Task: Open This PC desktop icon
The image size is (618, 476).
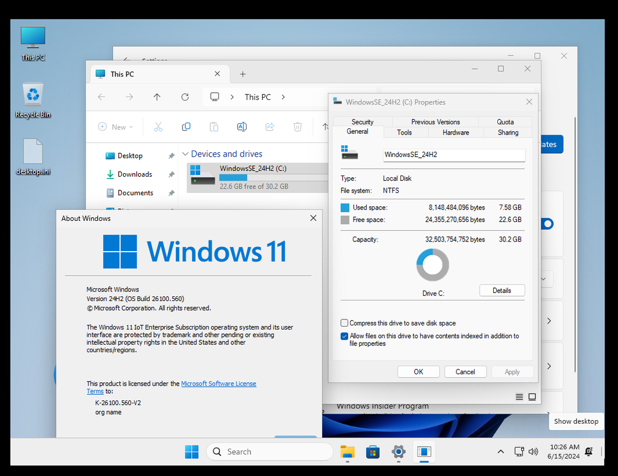Action: 33,43
